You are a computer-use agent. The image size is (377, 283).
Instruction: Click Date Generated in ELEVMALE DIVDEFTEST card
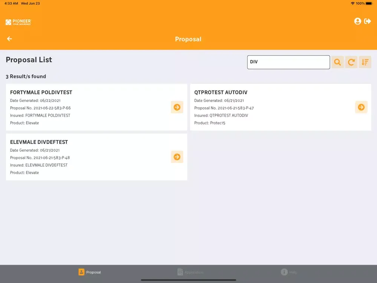coord(35,151)
